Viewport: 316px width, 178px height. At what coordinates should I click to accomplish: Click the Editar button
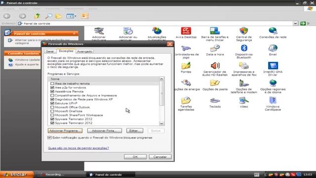(135, 131)
